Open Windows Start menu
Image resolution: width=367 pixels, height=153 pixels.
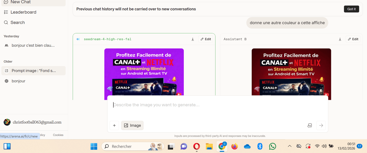94,146
